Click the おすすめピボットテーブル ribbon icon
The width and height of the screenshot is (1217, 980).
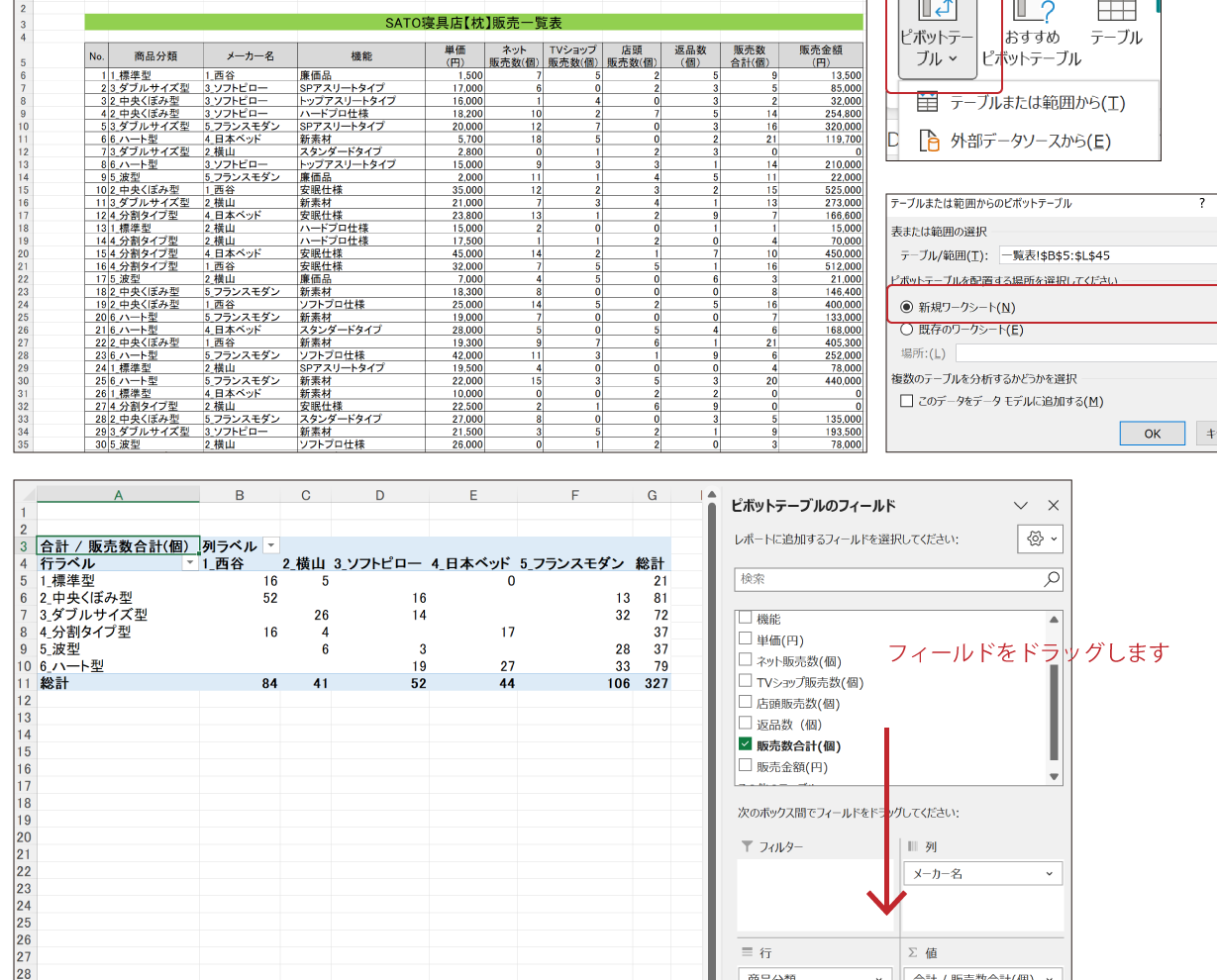1032,36
